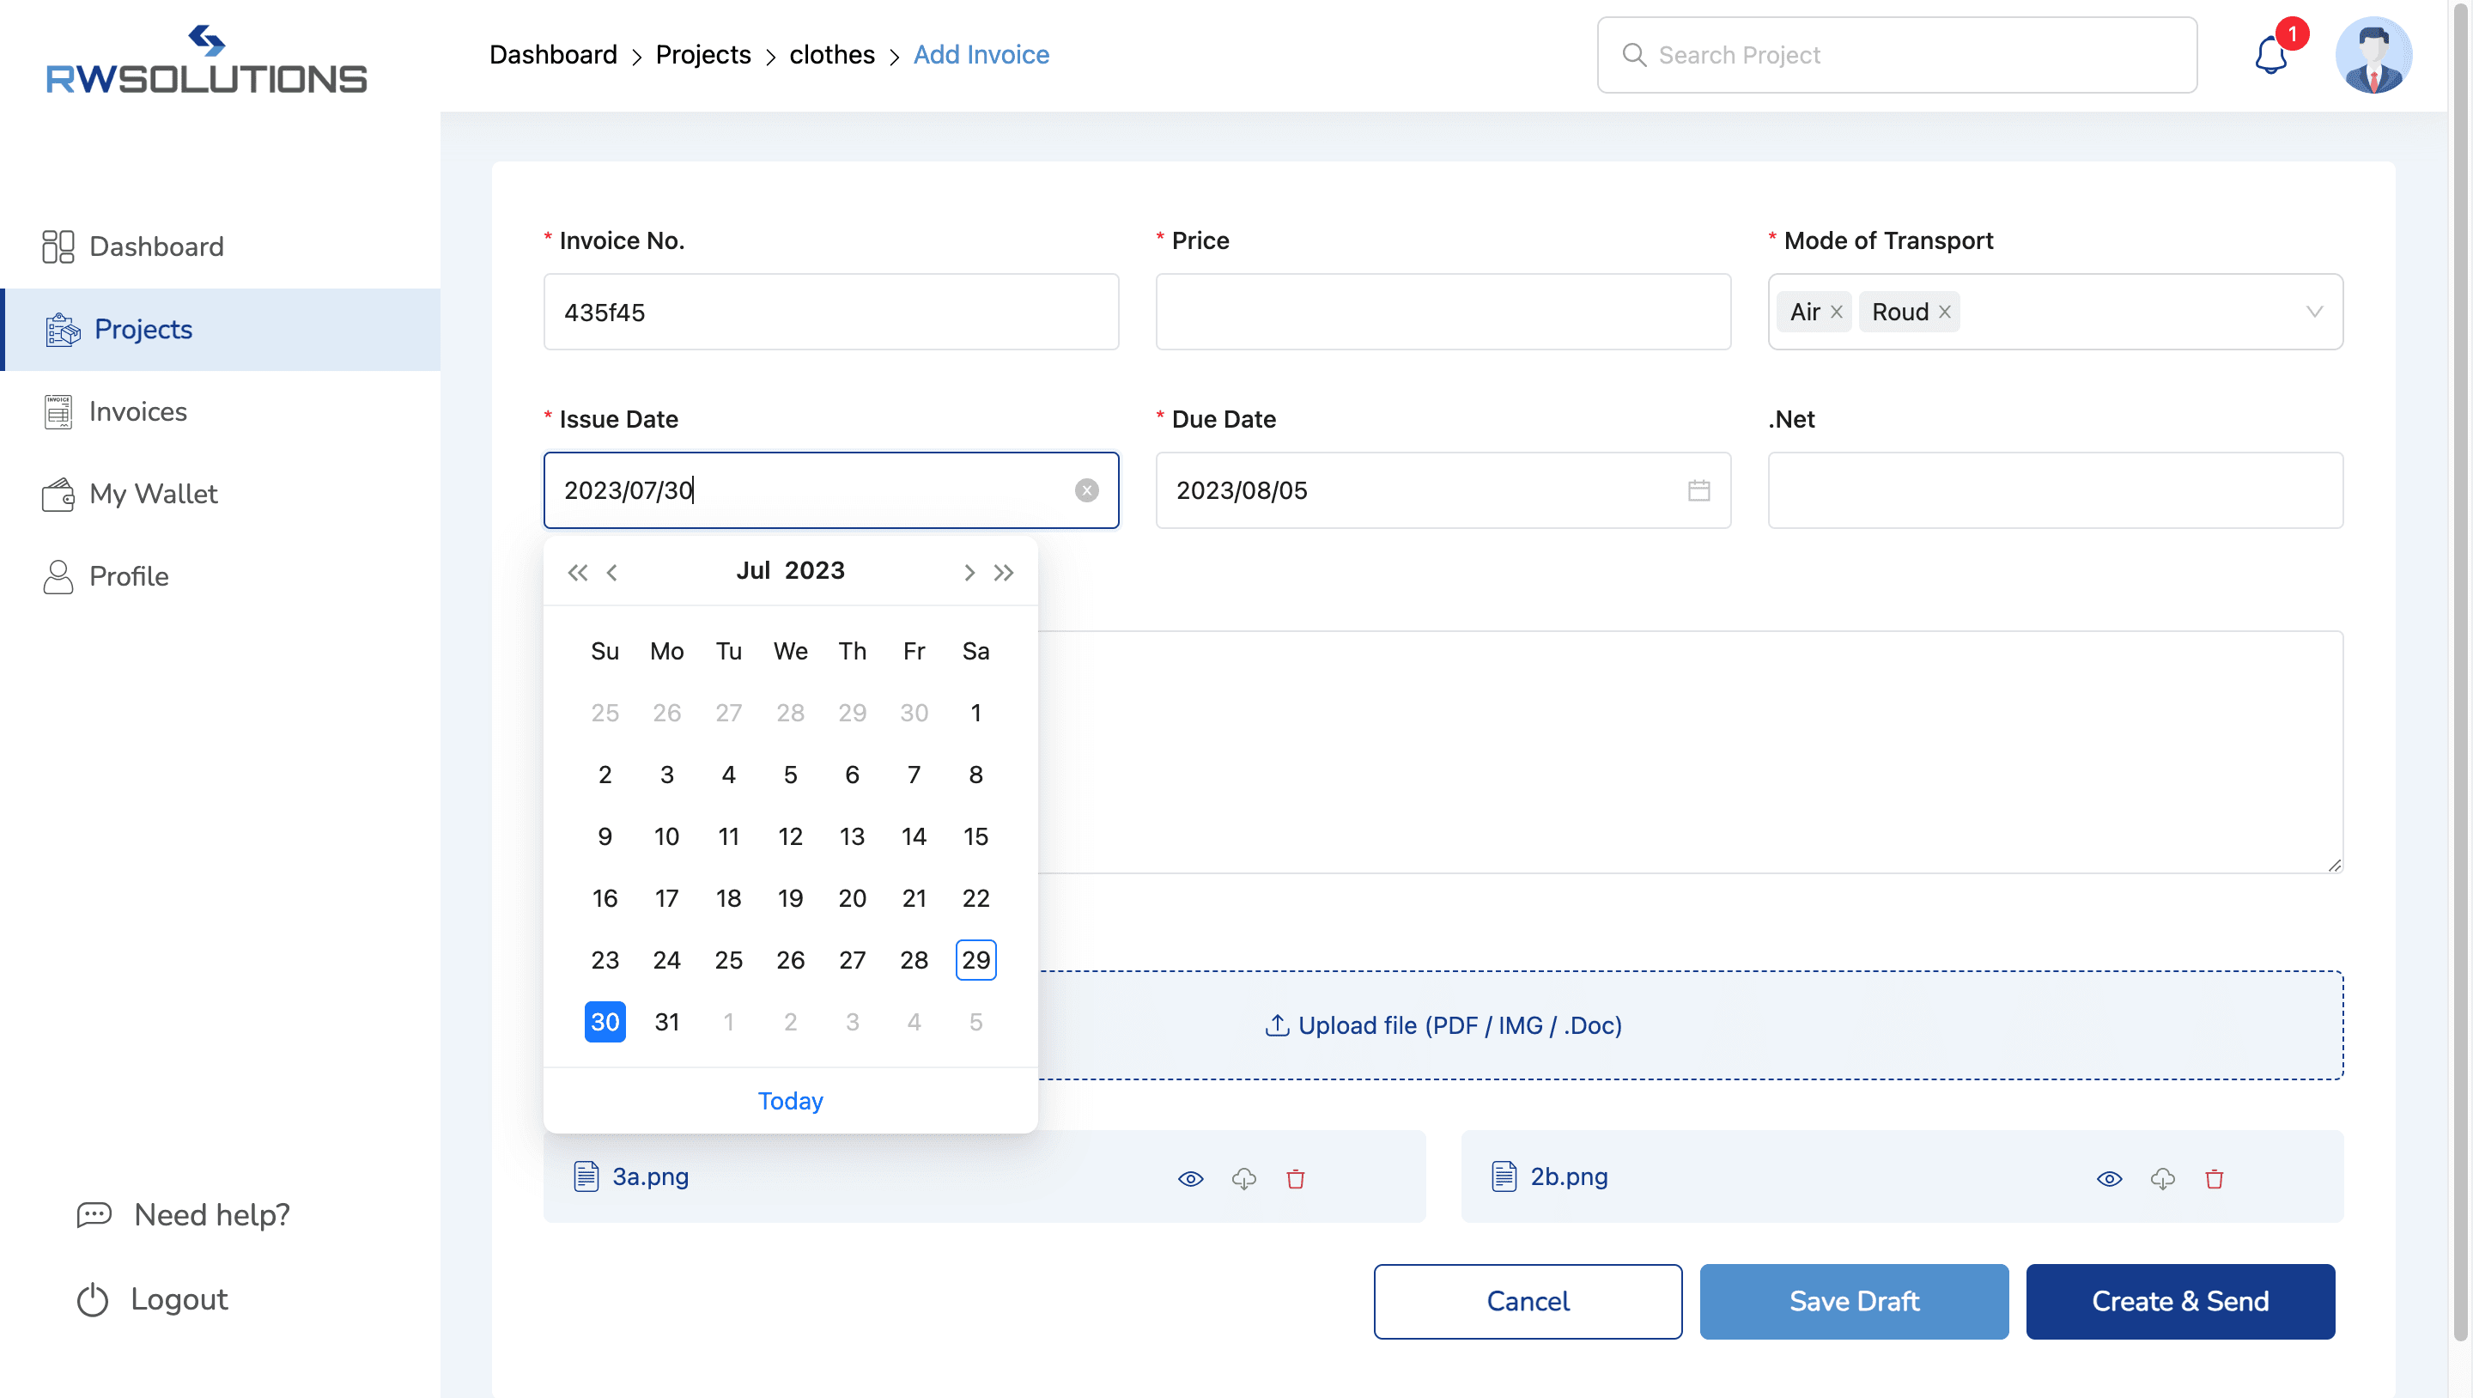Screen dimensions: 2473x1398
Task: Pick July 15 in the calendar
Action: coord(975,837)
